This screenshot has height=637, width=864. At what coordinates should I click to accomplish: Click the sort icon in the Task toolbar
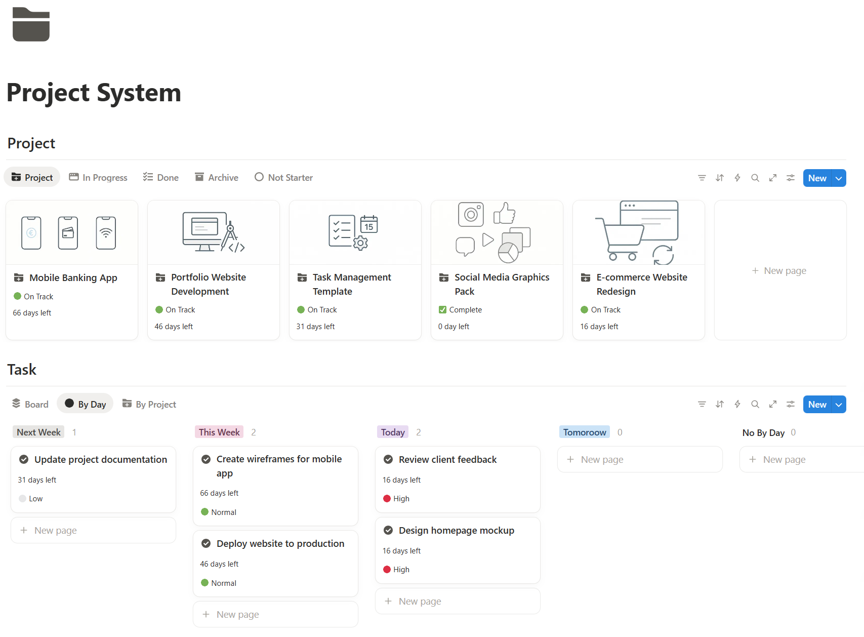(x=719, y=404)
